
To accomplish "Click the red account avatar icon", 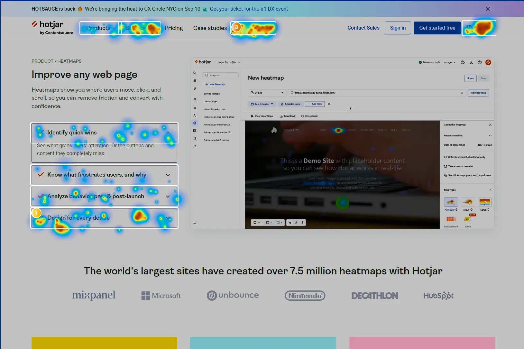I will click(x=488, y=62).
